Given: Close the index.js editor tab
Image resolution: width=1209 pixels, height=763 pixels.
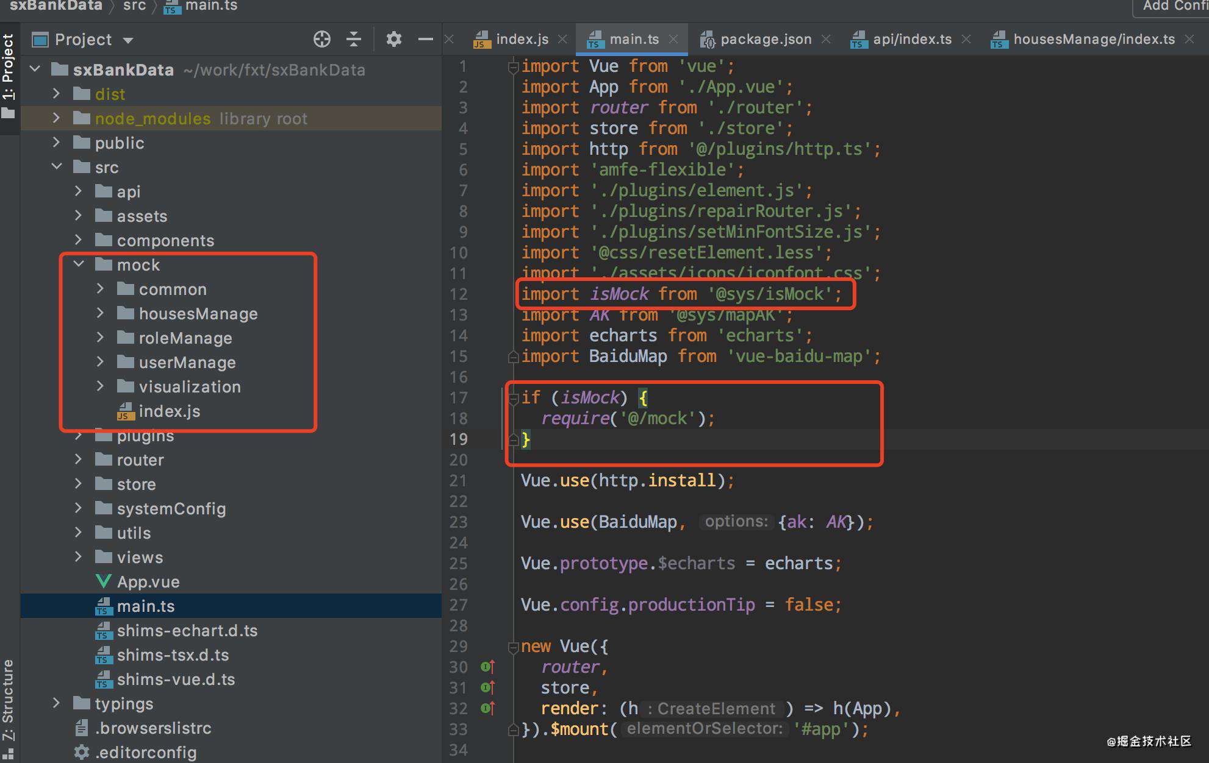Looking at the screenshot, I should point(562,40).
